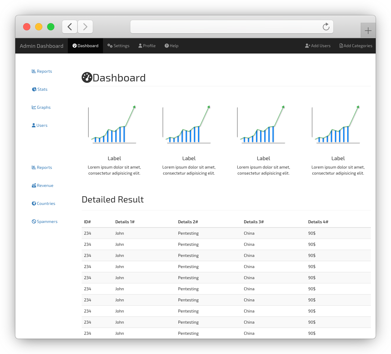Click the question-mark icon beside Help
391x354 pixels.
(167, 45)
